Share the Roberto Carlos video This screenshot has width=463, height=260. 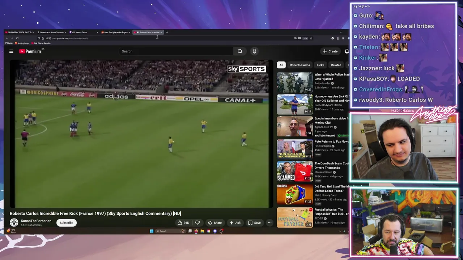coord(214,223)
